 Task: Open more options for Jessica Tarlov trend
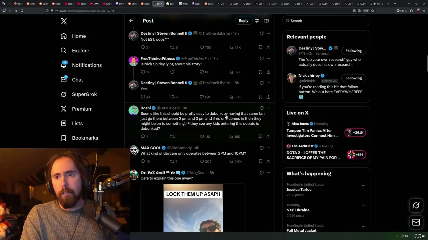363,185
